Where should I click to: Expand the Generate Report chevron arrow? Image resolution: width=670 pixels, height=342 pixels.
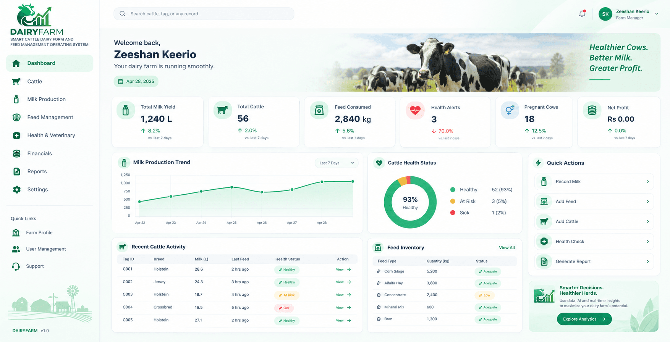647,261
